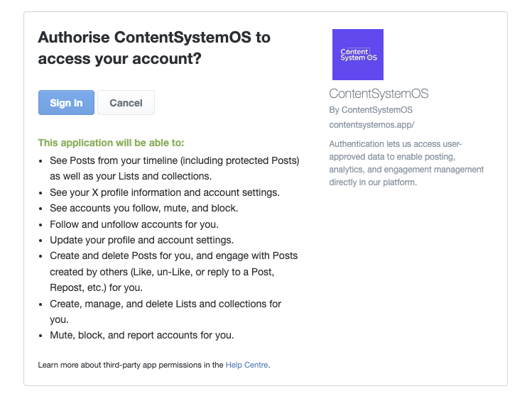Click the contentsystemos.app/ URL text
Screen dimensions: 527x396
tap(371, 124)
